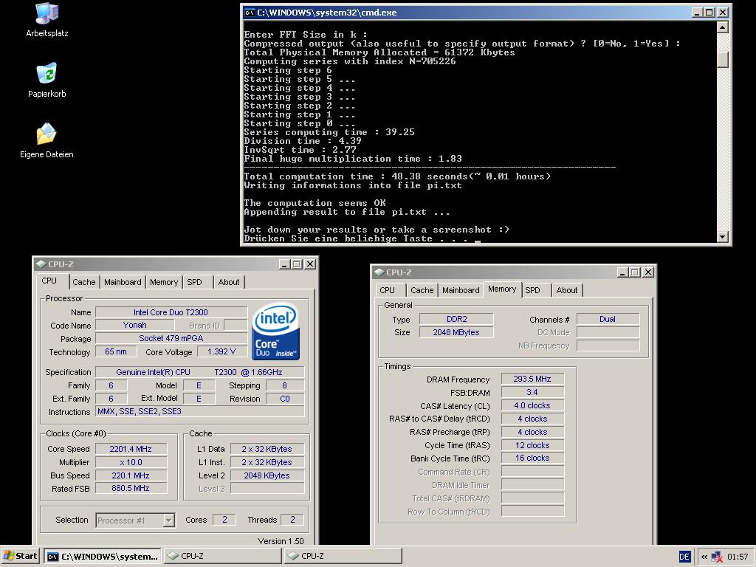
Task: Click the cmd window scrollbar thumb
Action: 722,58
